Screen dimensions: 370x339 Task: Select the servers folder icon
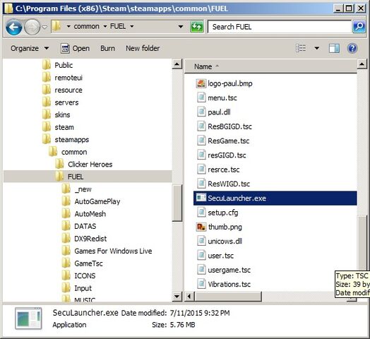pyautogui.click(x=47, y=102)
